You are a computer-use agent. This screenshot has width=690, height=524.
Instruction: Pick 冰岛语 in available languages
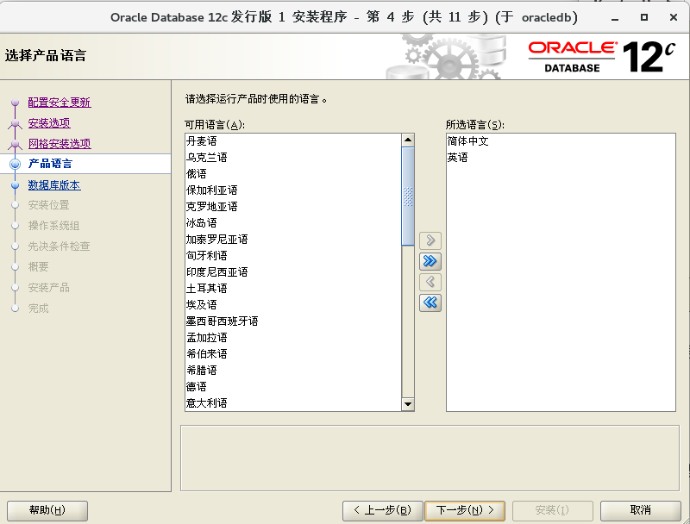tap(293, 223)
